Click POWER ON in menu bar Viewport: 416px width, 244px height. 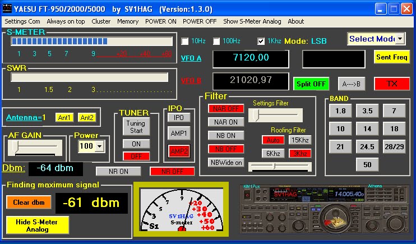[161, 21]
